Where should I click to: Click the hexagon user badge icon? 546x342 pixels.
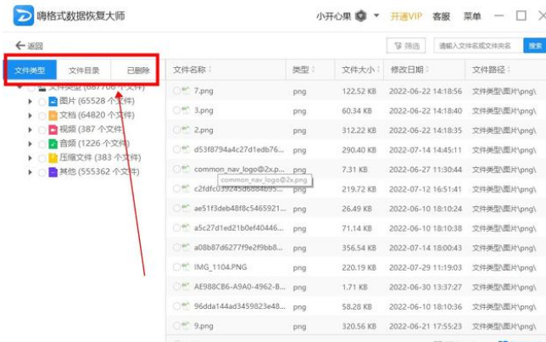[361, 16]
